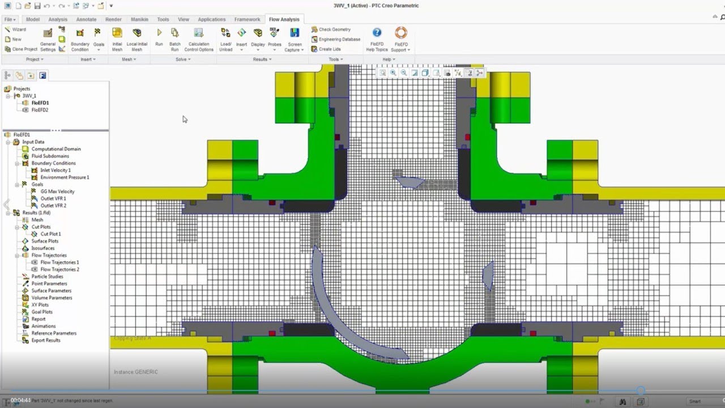Open Calculation Control Options

point(199,39)
